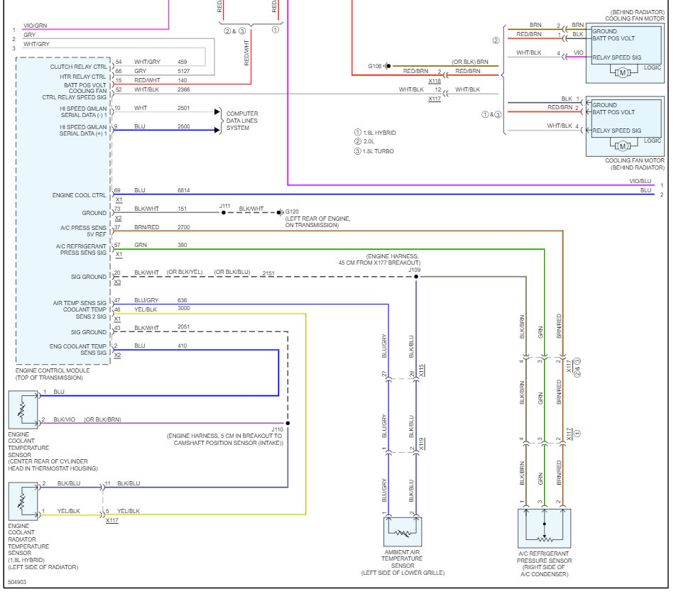Click the diagram number 504903
The height and width of the screenshot is (594, 676).
point(17,583)
